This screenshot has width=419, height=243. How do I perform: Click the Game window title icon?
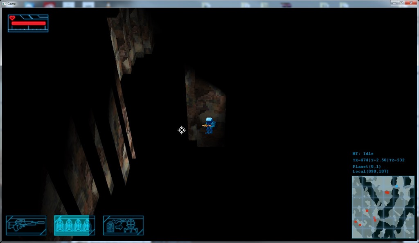click(x=4, y=4)
